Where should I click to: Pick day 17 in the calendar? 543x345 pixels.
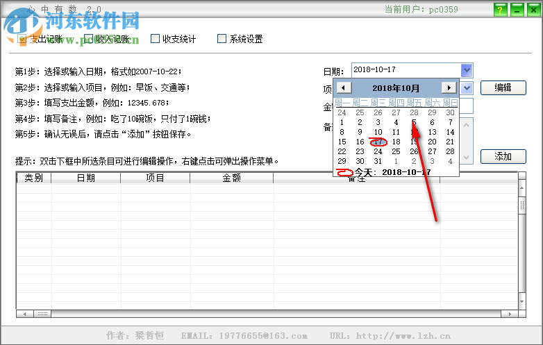(x=378, y=142)
